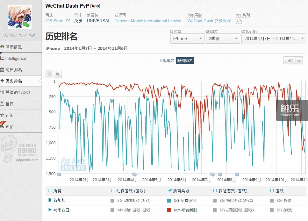Open the 评级 sidebar item
The image size is (308, 221).
click(x=21, y=115)
